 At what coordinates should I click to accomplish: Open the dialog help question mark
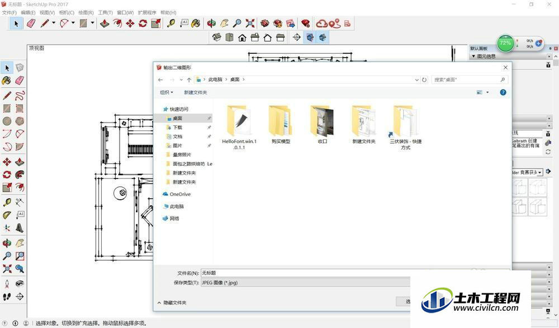[x=503, y=92]
